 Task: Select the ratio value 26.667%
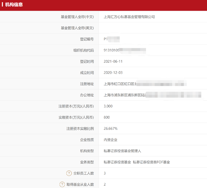coord(111,129)
